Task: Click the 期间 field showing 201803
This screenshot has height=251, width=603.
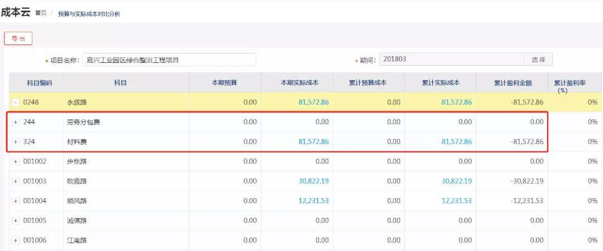Action: click(x=452, y=60)
